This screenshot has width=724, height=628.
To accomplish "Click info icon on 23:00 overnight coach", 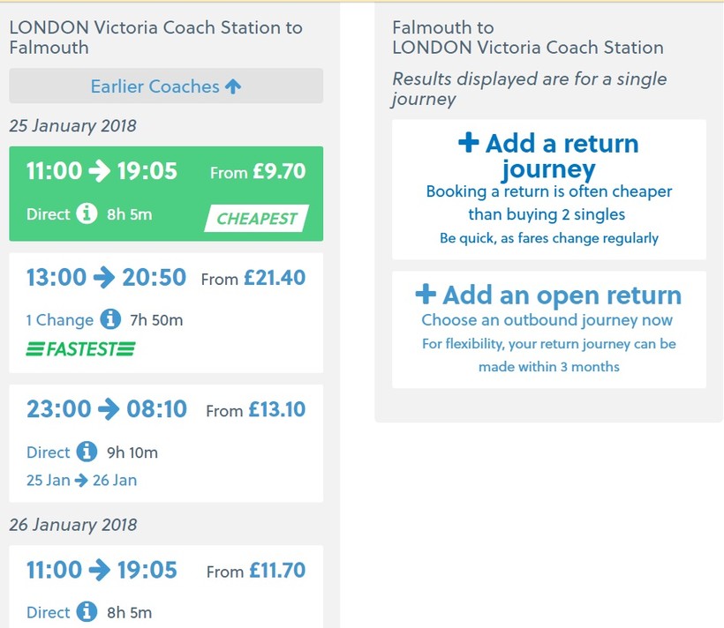I will (86, 452).
